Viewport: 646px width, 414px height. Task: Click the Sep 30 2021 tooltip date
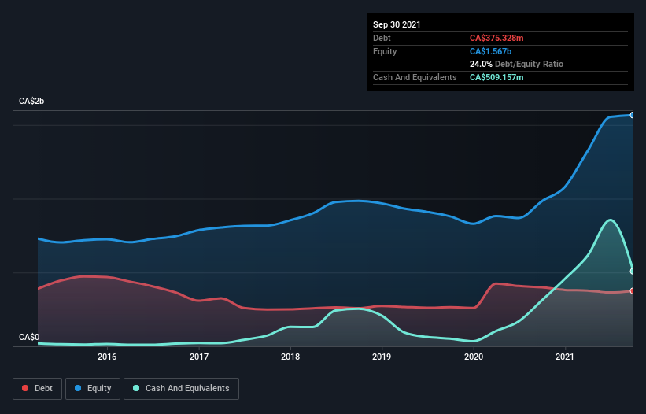pos(397,24)
